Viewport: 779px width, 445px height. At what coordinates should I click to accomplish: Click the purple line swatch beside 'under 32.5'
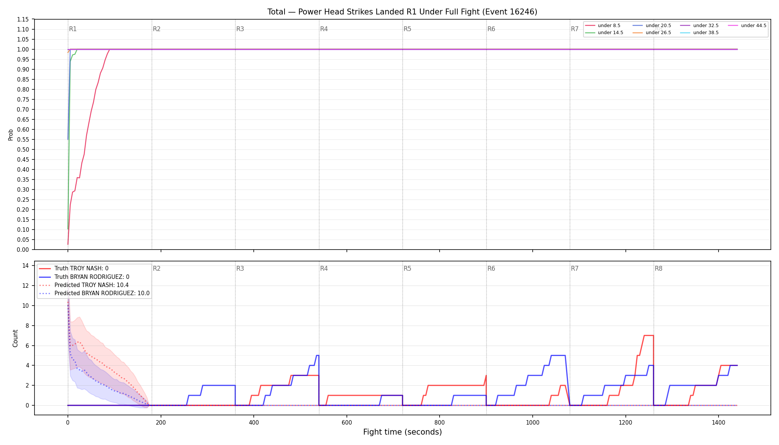[x=685, y=26]
